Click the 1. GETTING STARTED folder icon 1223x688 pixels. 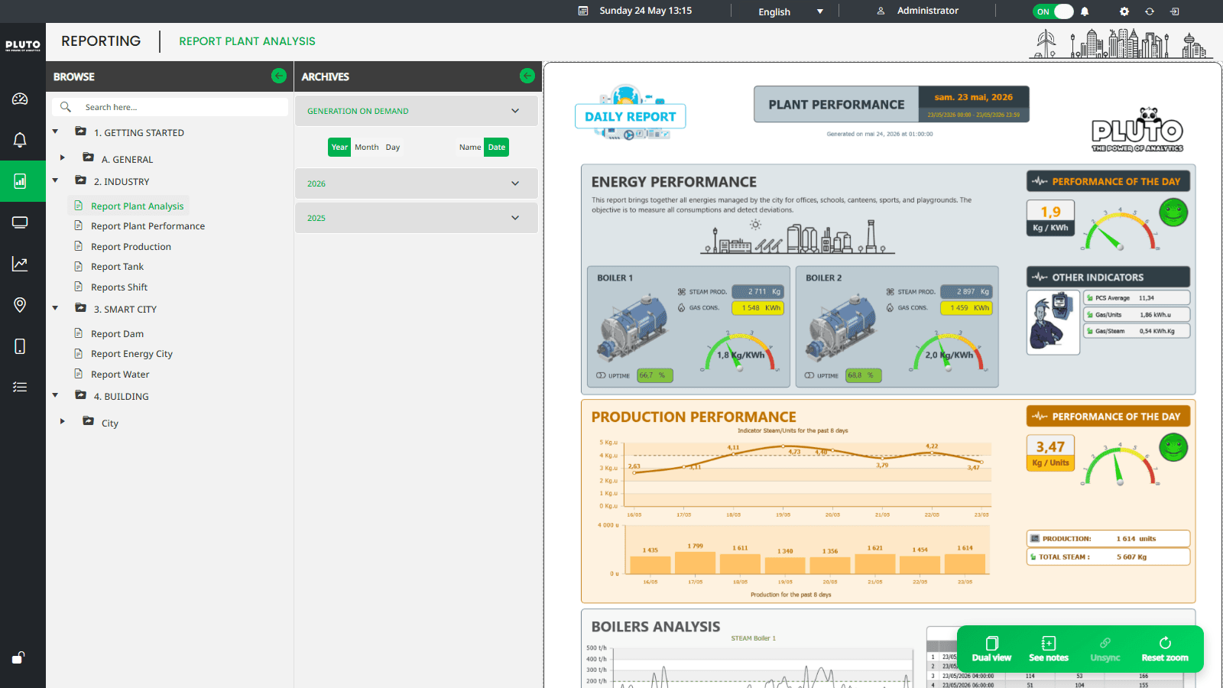tap(80, 131)
